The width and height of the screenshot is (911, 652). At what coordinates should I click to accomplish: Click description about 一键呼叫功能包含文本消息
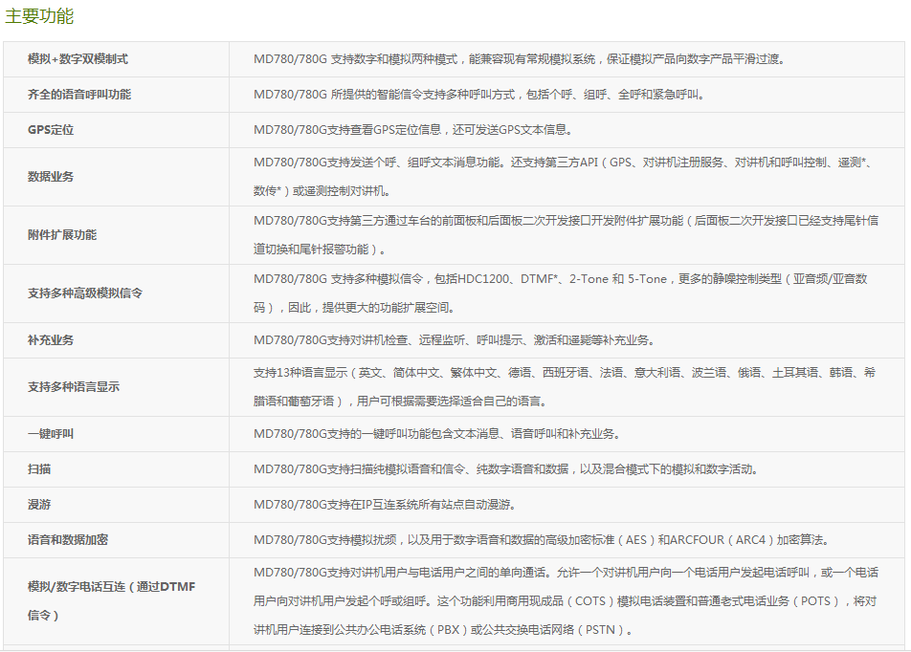437,434
